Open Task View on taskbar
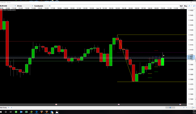Viewport: 196px width, 114px height. (x=11, y=112)
